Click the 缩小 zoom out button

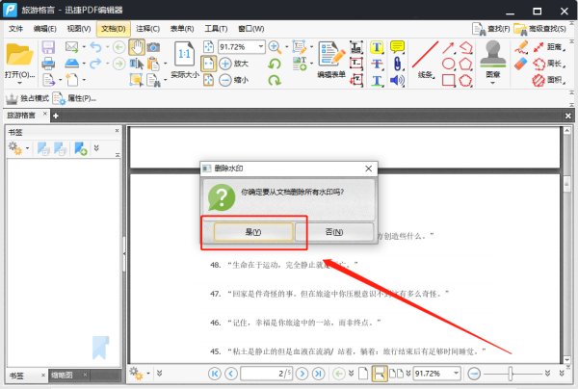point(234,80)
